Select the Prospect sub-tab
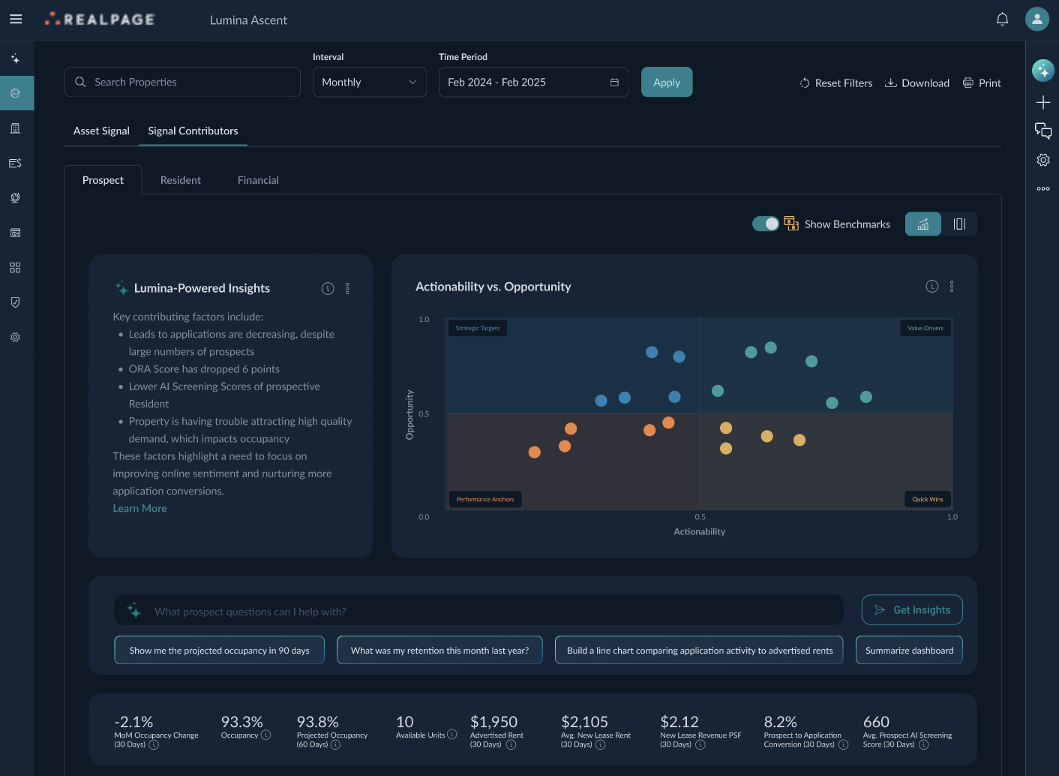The width and height of the screenshot is (1059, 776). [103, 180]
